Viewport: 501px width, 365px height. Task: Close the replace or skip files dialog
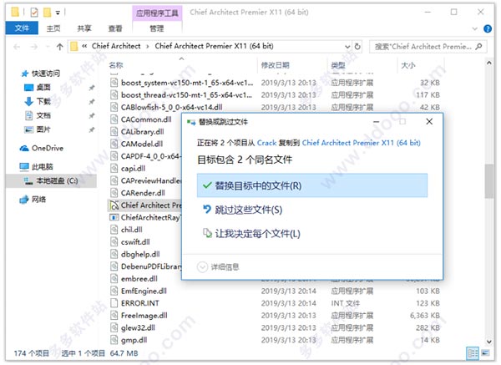[429, 121]
